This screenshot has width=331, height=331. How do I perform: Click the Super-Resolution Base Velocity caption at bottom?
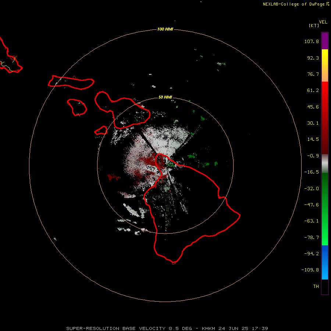167,328
